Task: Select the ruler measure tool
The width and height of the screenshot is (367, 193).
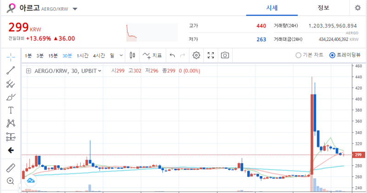Action: 11,168
